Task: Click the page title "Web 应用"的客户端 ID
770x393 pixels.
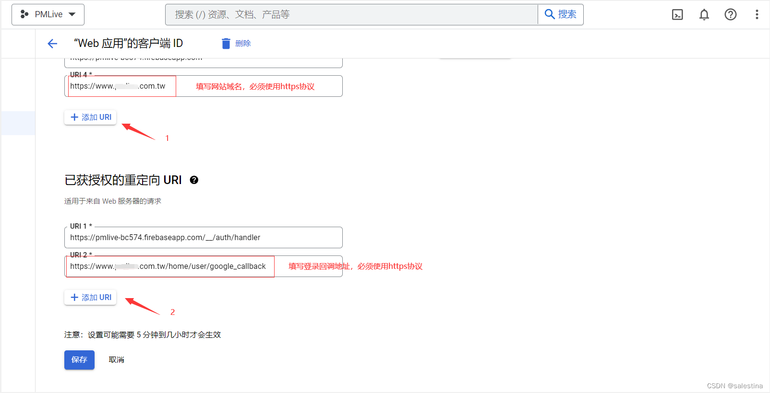Action: click(128, 44)
